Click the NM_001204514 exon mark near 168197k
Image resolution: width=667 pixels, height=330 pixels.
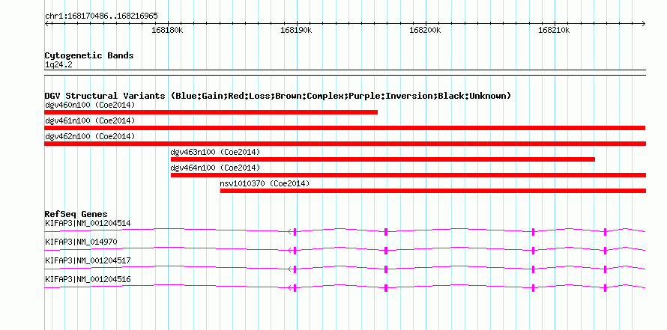pos(386,231)
